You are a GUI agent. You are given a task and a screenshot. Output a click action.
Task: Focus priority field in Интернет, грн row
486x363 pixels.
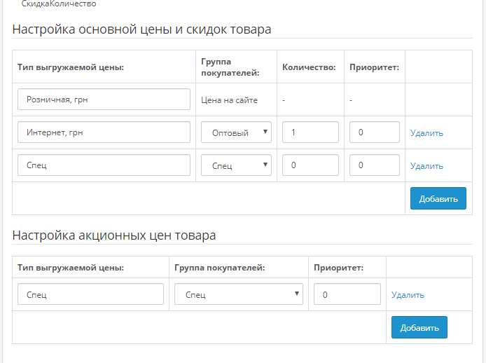(375, 132)
